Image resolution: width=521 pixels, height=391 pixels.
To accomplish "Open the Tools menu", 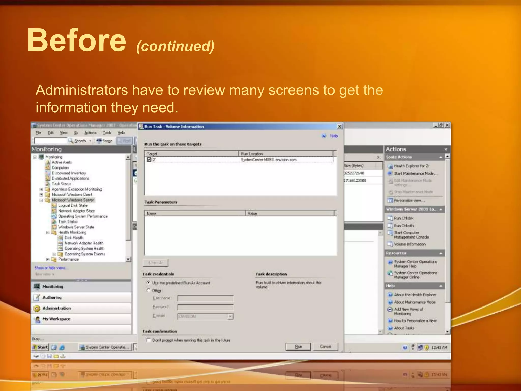I will 107,133.
